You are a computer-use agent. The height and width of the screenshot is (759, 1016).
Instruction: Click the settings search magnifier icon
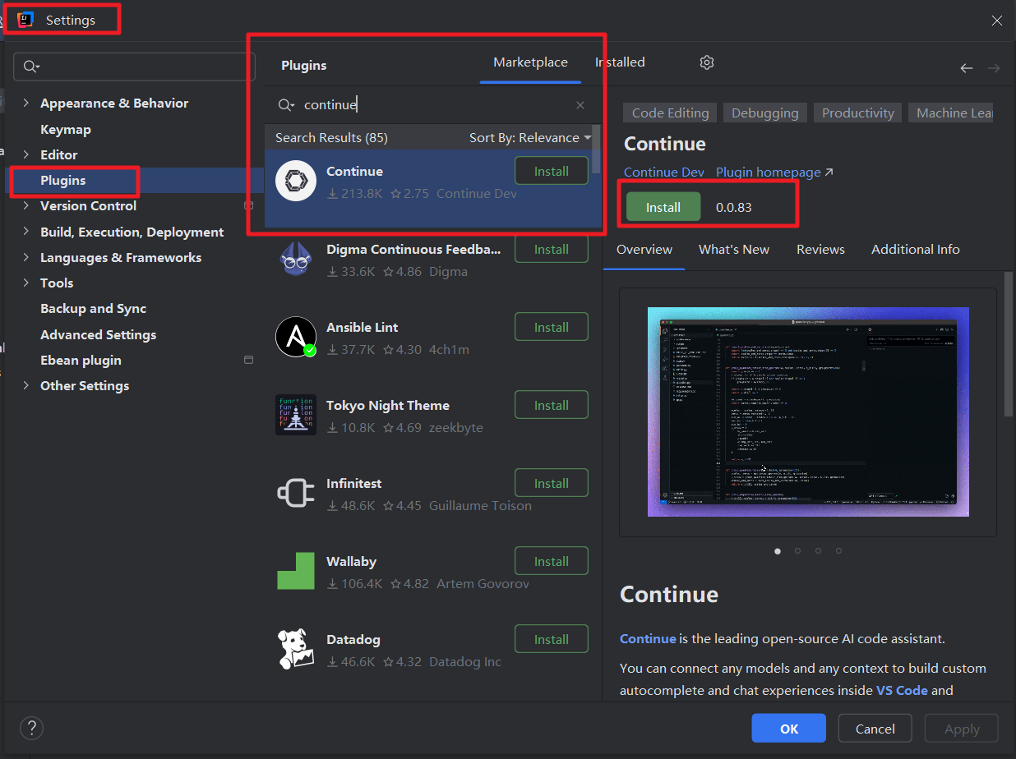coord(32,67)
